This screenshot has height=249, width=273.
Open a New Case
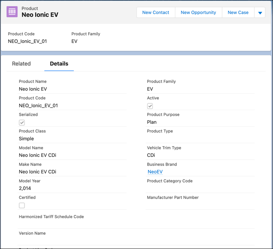[x=238, y=13]
